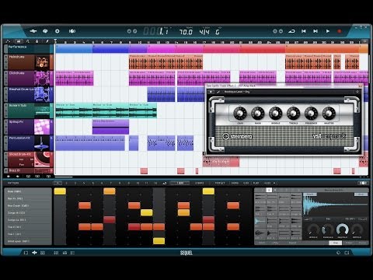Click the palette-shaped icon beside the gear
Screen dimensions: 373x280
click(x=45, y=31)
